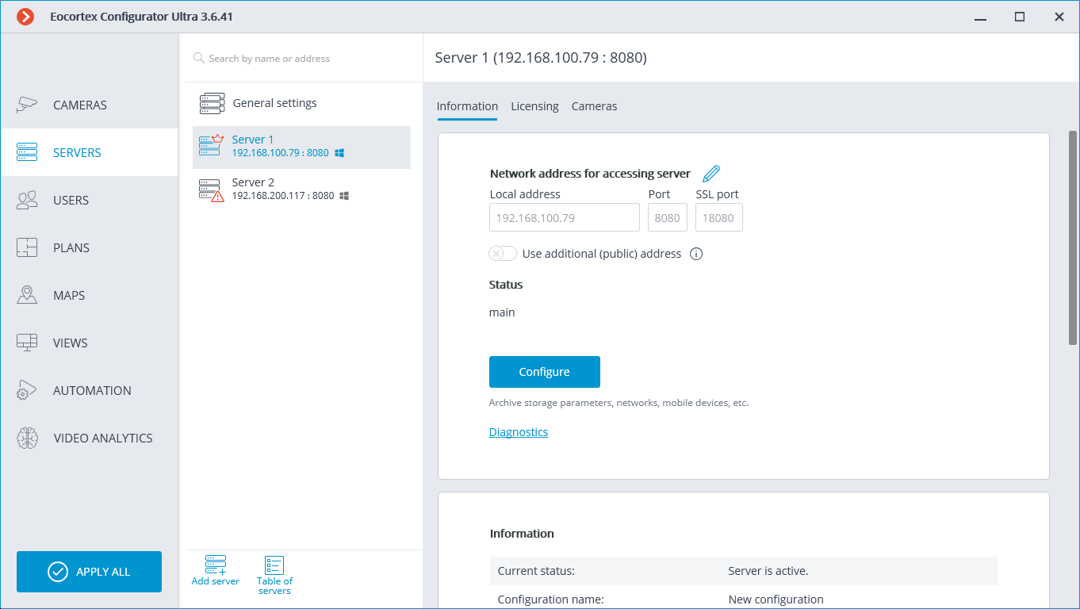Click Windows logo beside Server 2 address
Image resolution: width=1080 pixels, height=609 pixels.
click(345, 196)
